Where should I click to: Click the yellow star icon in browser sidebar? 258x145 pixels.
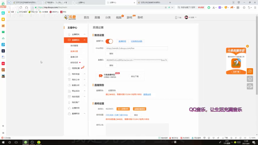click(3, 19)
